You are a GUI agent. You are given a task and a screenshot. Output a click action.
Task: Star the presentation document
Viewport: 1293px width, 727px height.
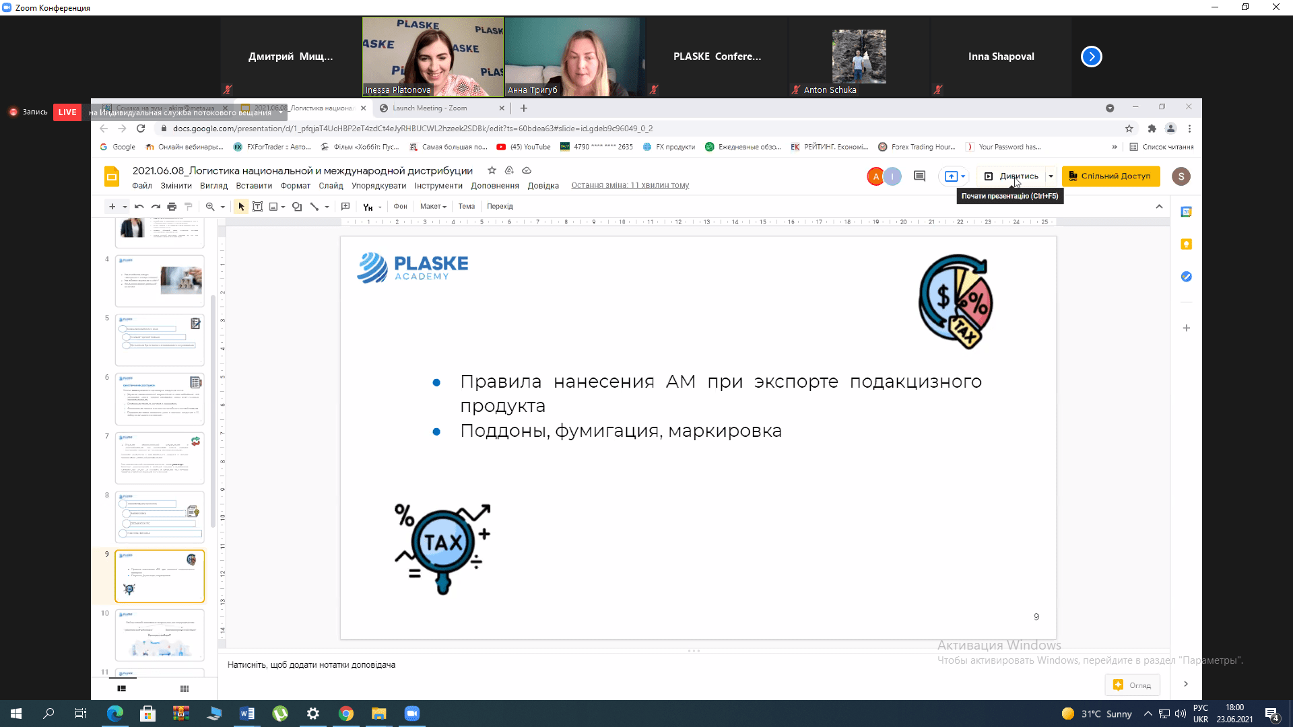pyautogui.click(x=492, y=171)
